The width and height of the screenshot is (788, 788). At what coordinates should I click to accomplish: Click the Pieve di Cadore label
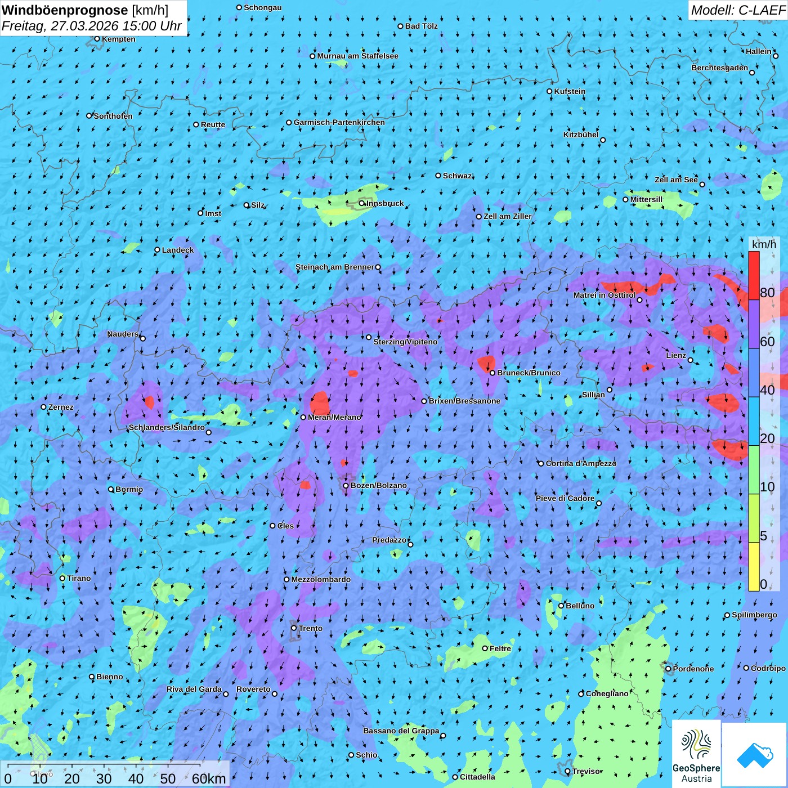coord(565,498)
